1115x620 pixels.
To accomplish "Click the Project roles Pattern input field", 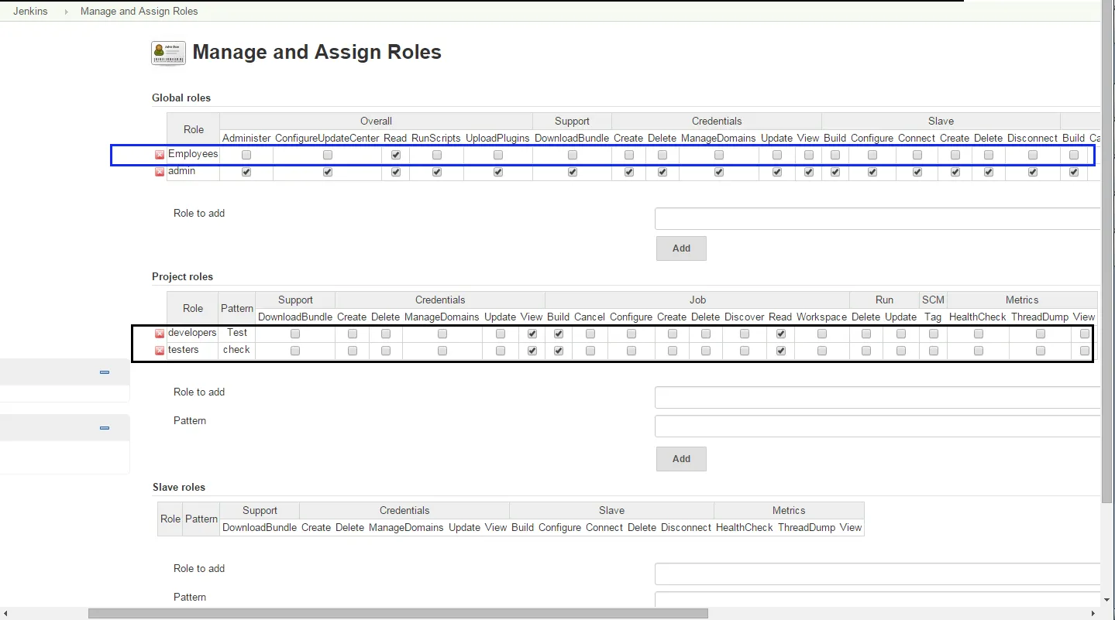I will pyautogui.click(x=877, y=426).
